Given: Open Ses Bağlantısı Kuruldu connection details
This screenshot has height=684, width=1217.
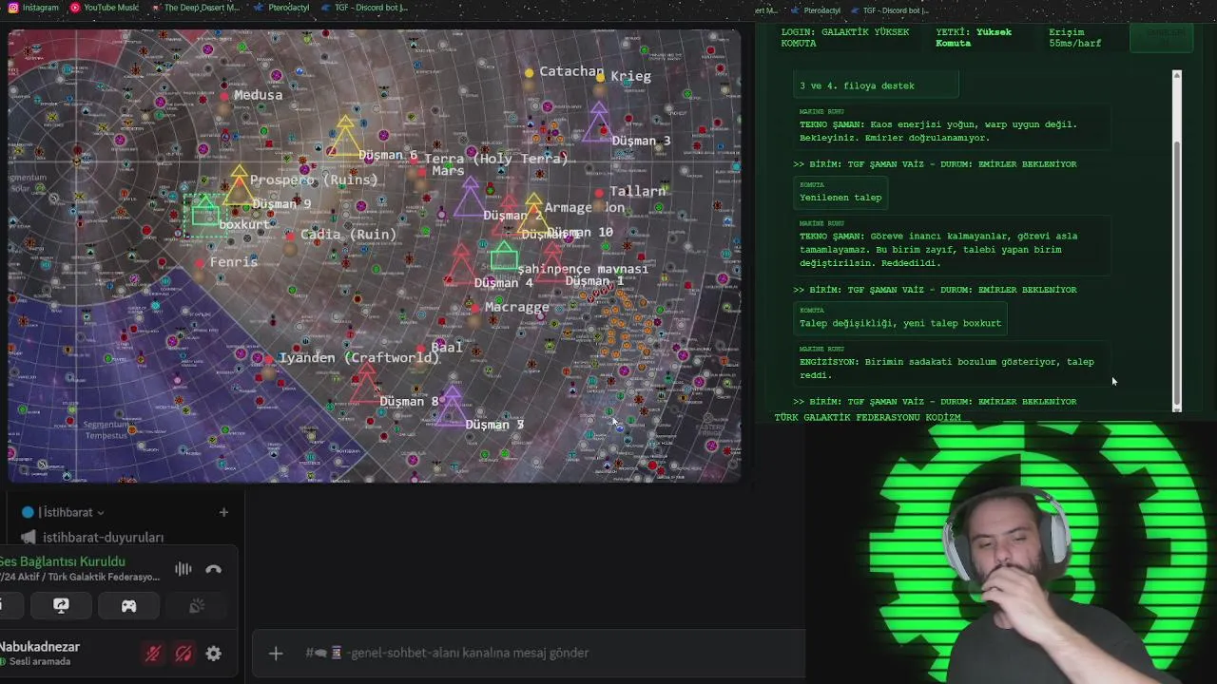Looking at the screenshot, I should coord(63,561).
